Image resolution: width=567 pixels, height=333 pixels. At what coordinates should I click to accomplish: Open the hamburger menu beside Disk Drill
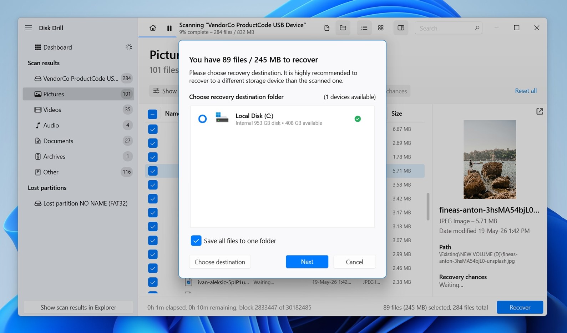coord(29,28)
